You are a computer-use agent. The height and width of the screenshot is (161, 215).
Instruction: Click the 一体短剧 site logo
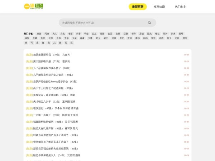pos(34,6)
